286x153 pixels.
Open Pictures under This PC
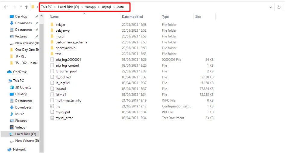21,121
